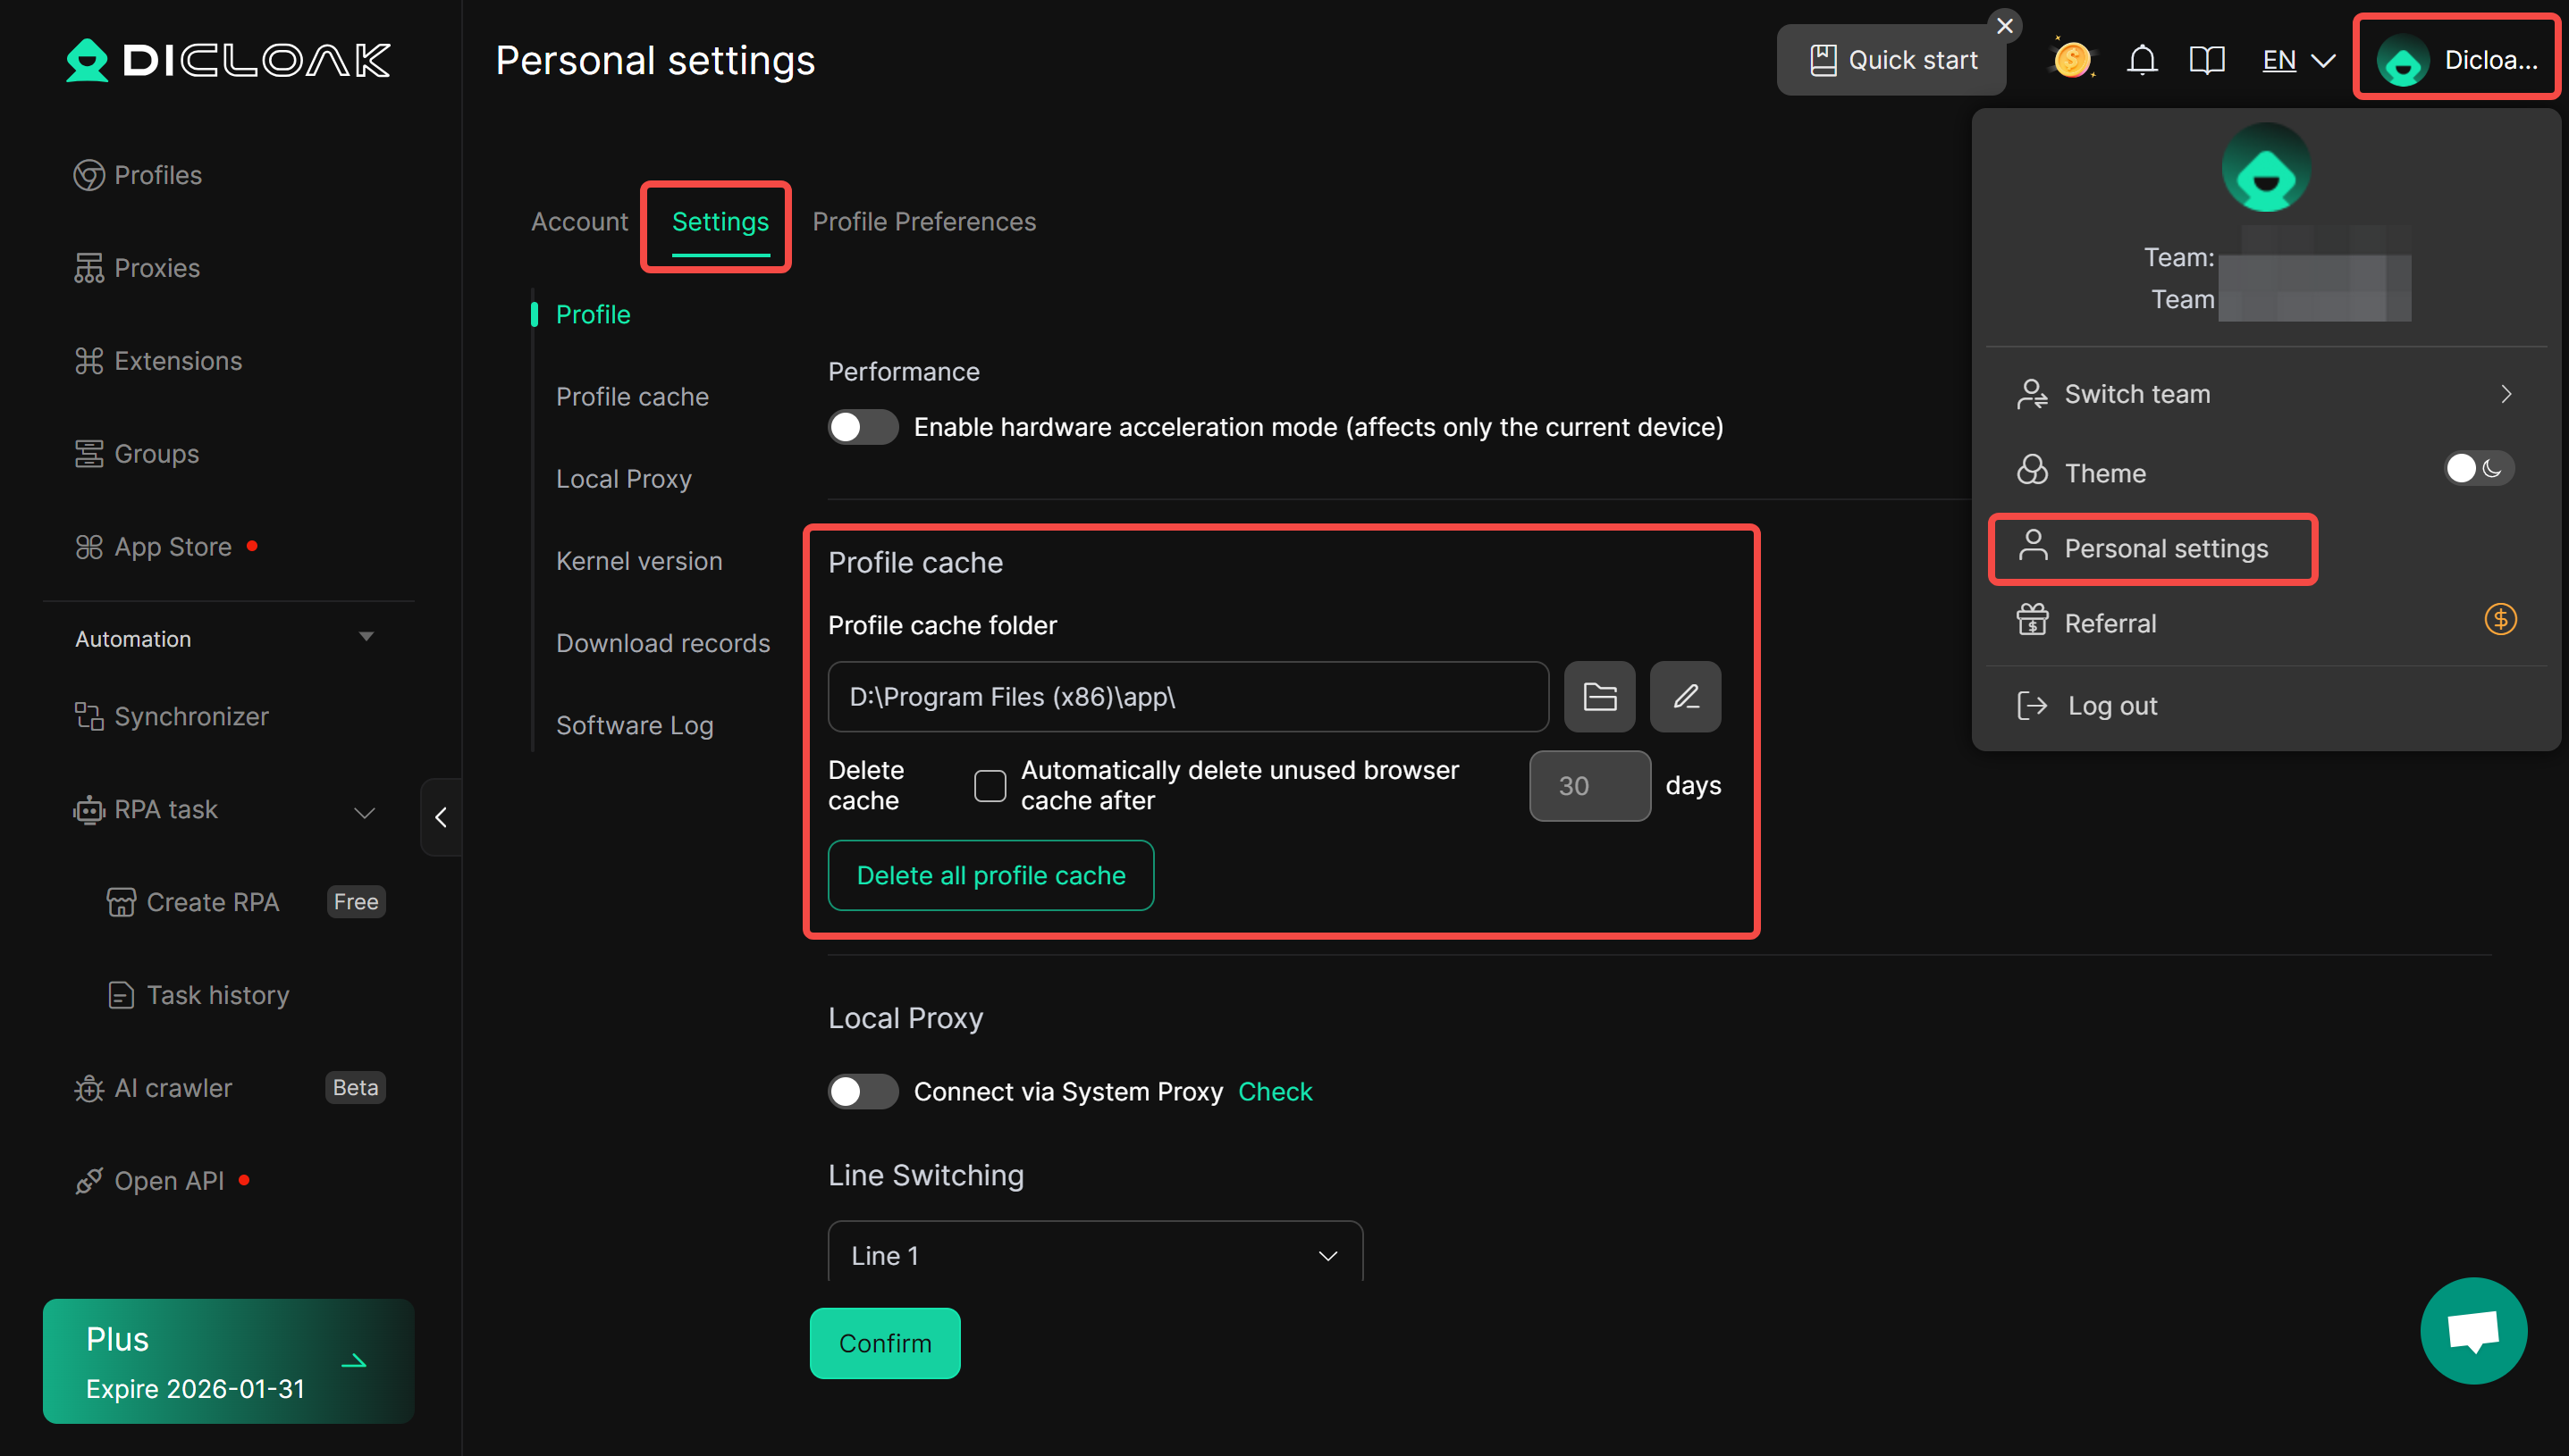Screen dimensions: 2569x1456
Task: Click the gold coin reward icon
Action: coord(2072,60)
